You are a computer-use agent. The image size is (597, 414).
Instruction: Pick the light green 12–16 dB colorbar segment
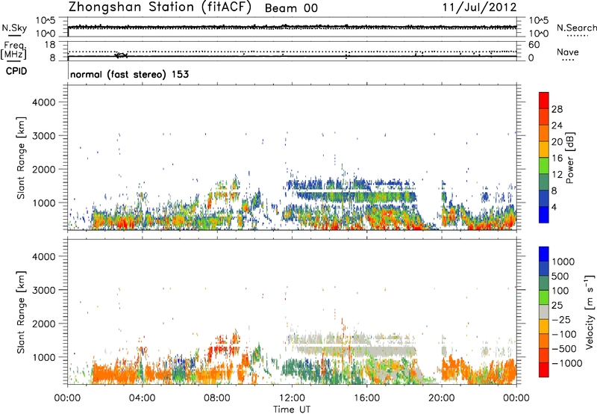[x=544, y=166]
